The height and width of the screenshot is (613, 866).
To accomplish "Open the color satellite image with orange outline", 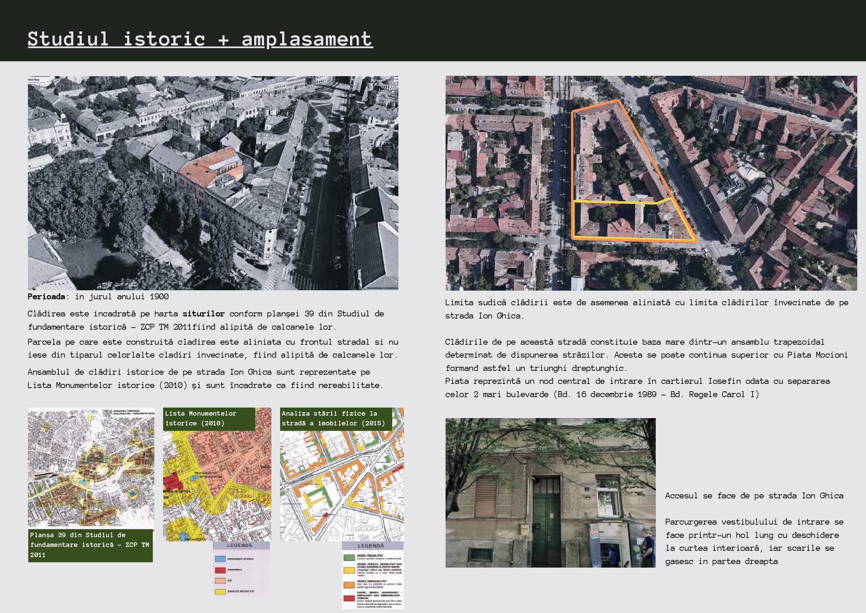I will [x=651, y=183].
